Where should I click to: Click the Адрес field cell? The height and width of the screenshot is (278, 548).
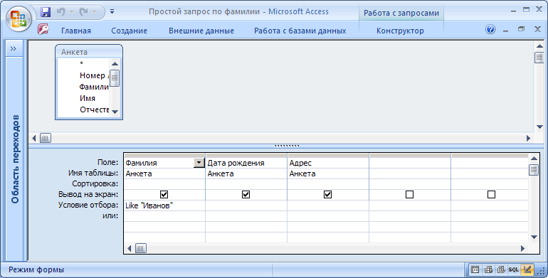point(328,163)
